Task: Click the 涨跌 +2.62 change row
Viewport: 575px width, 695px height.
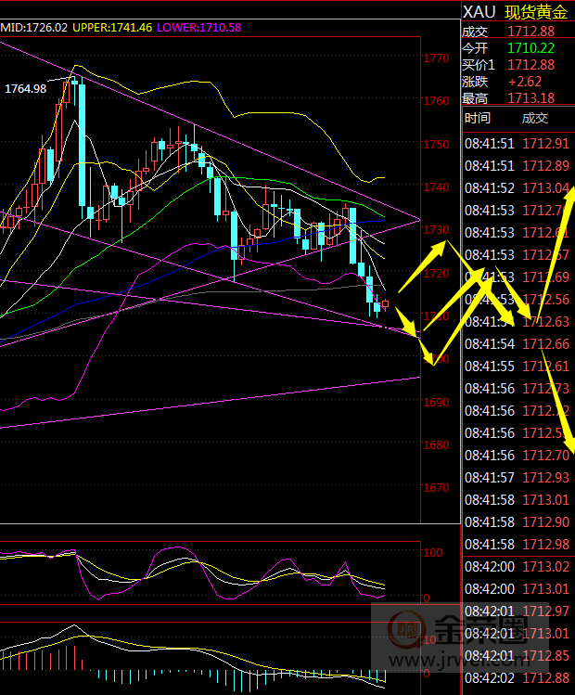Action: [517, 82]
